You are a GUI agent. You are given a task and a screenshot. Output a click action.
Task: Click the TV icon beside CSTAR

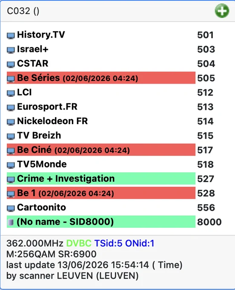tap(11, 64)
